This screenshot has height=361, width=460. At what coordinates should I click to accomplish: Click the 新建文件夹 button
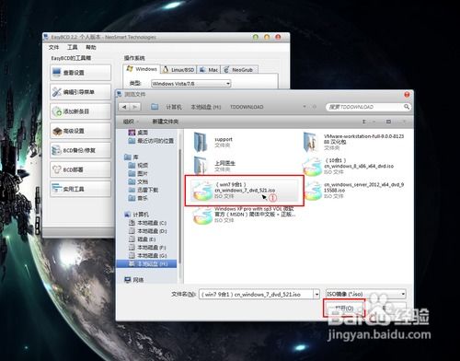(166, 122)
